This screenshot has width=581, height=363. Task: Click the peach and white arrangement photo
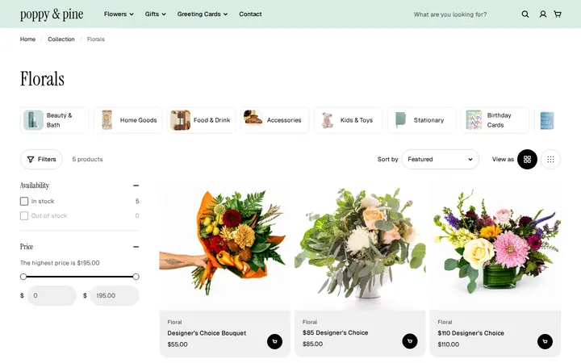point(360,245)
